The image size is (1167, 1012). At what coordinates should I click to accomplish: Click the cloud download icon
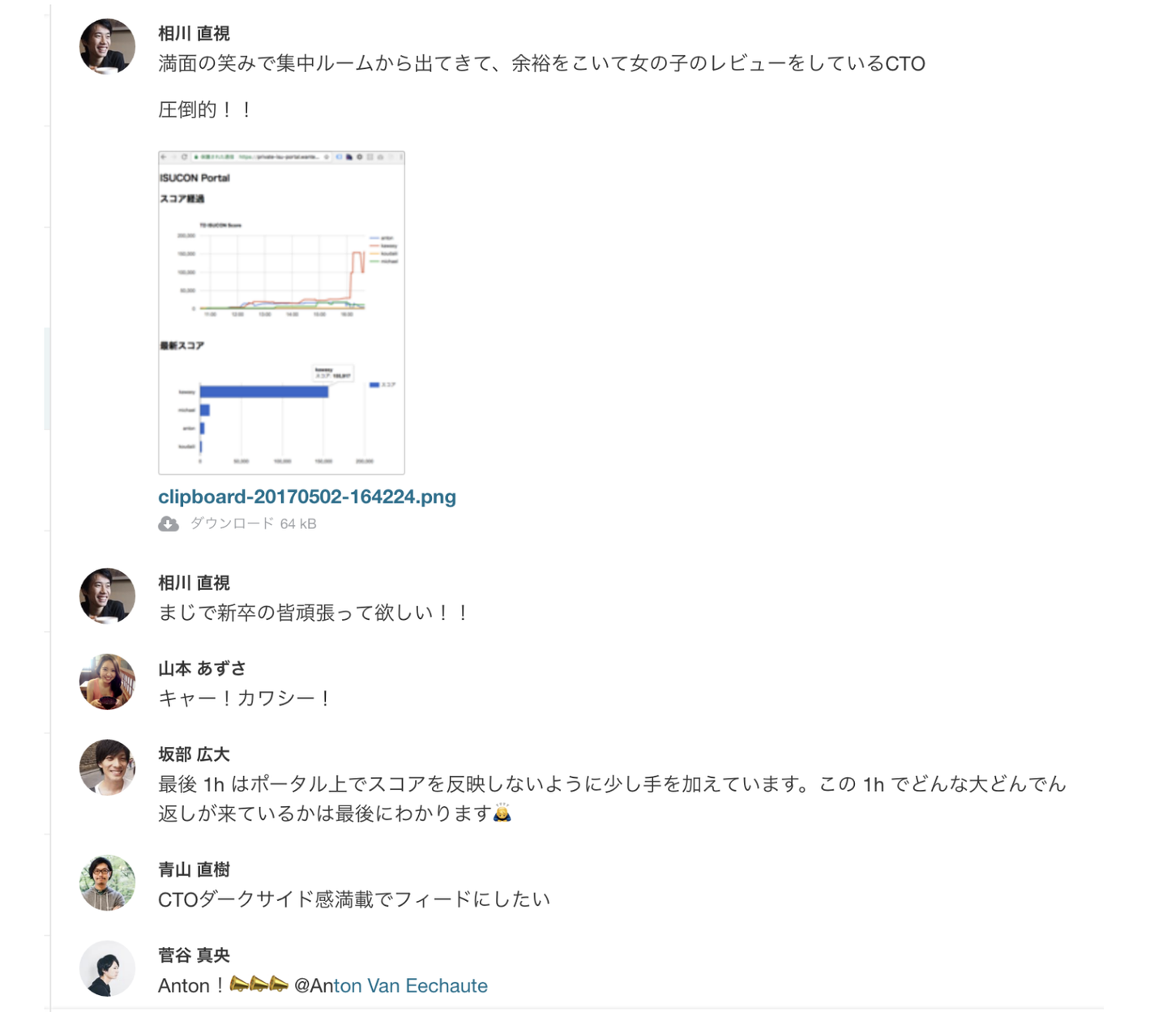click(x=169, y=524)
